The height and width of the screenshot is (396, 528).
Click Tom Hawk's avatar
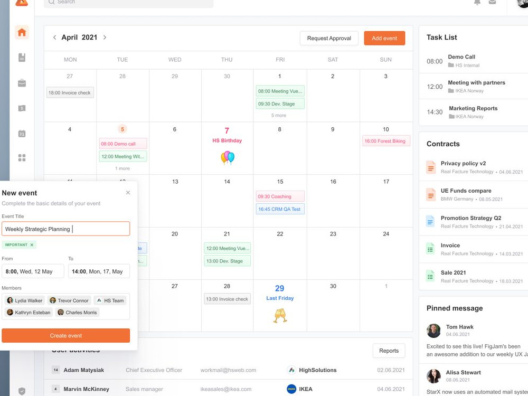433,331
